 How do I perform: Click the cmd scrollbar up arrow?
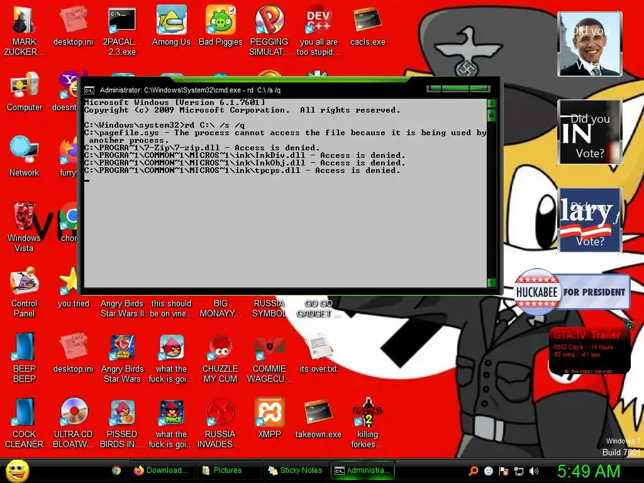tap(491, 103)
